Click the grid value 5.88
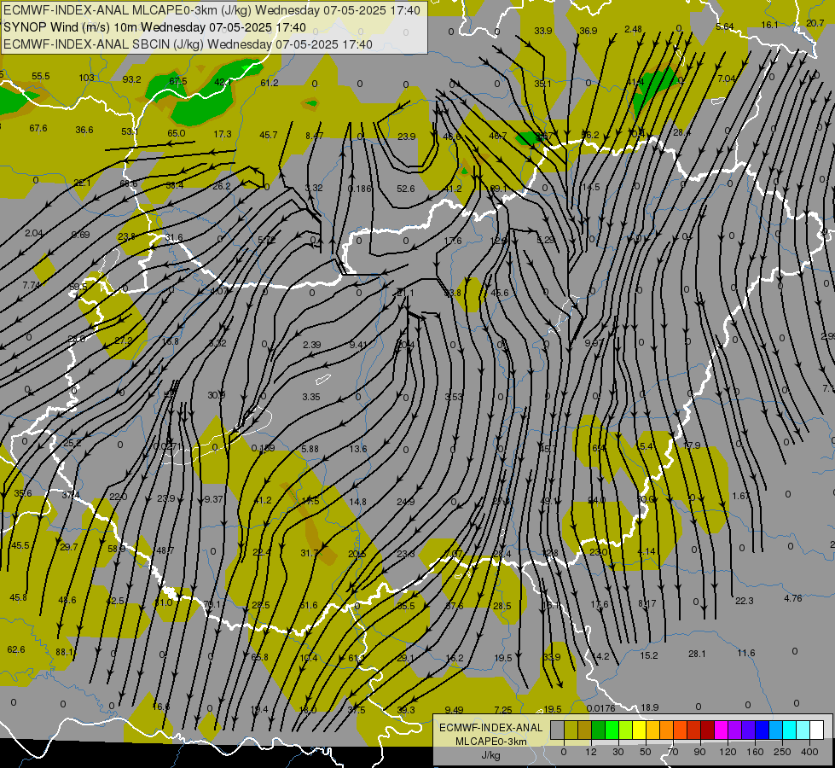The image size is (835, 768). 310,449
